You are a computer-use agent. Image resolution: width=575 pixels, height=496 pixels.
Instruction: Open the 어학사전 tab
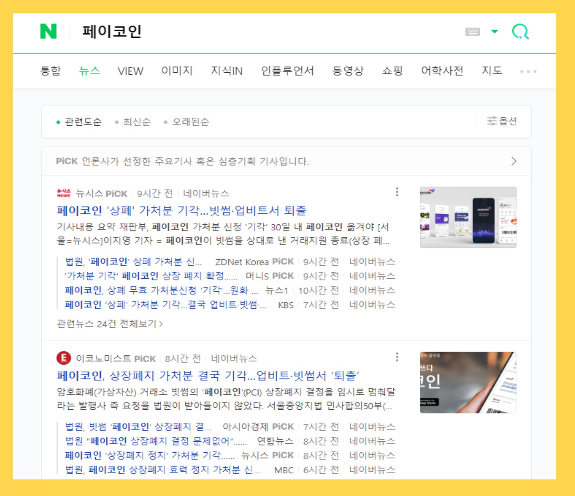[442, 71]
